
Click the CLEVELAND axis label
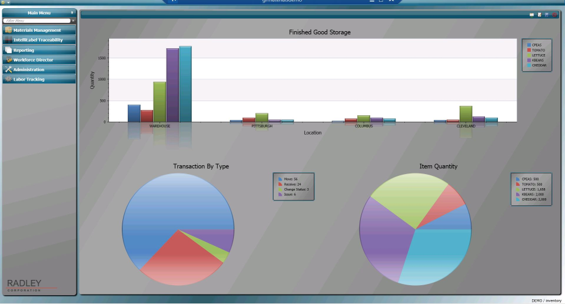point(466,126)
